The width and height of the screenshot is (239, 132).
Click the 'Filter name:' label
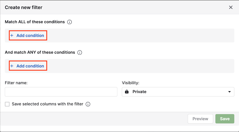coord(16,83)
